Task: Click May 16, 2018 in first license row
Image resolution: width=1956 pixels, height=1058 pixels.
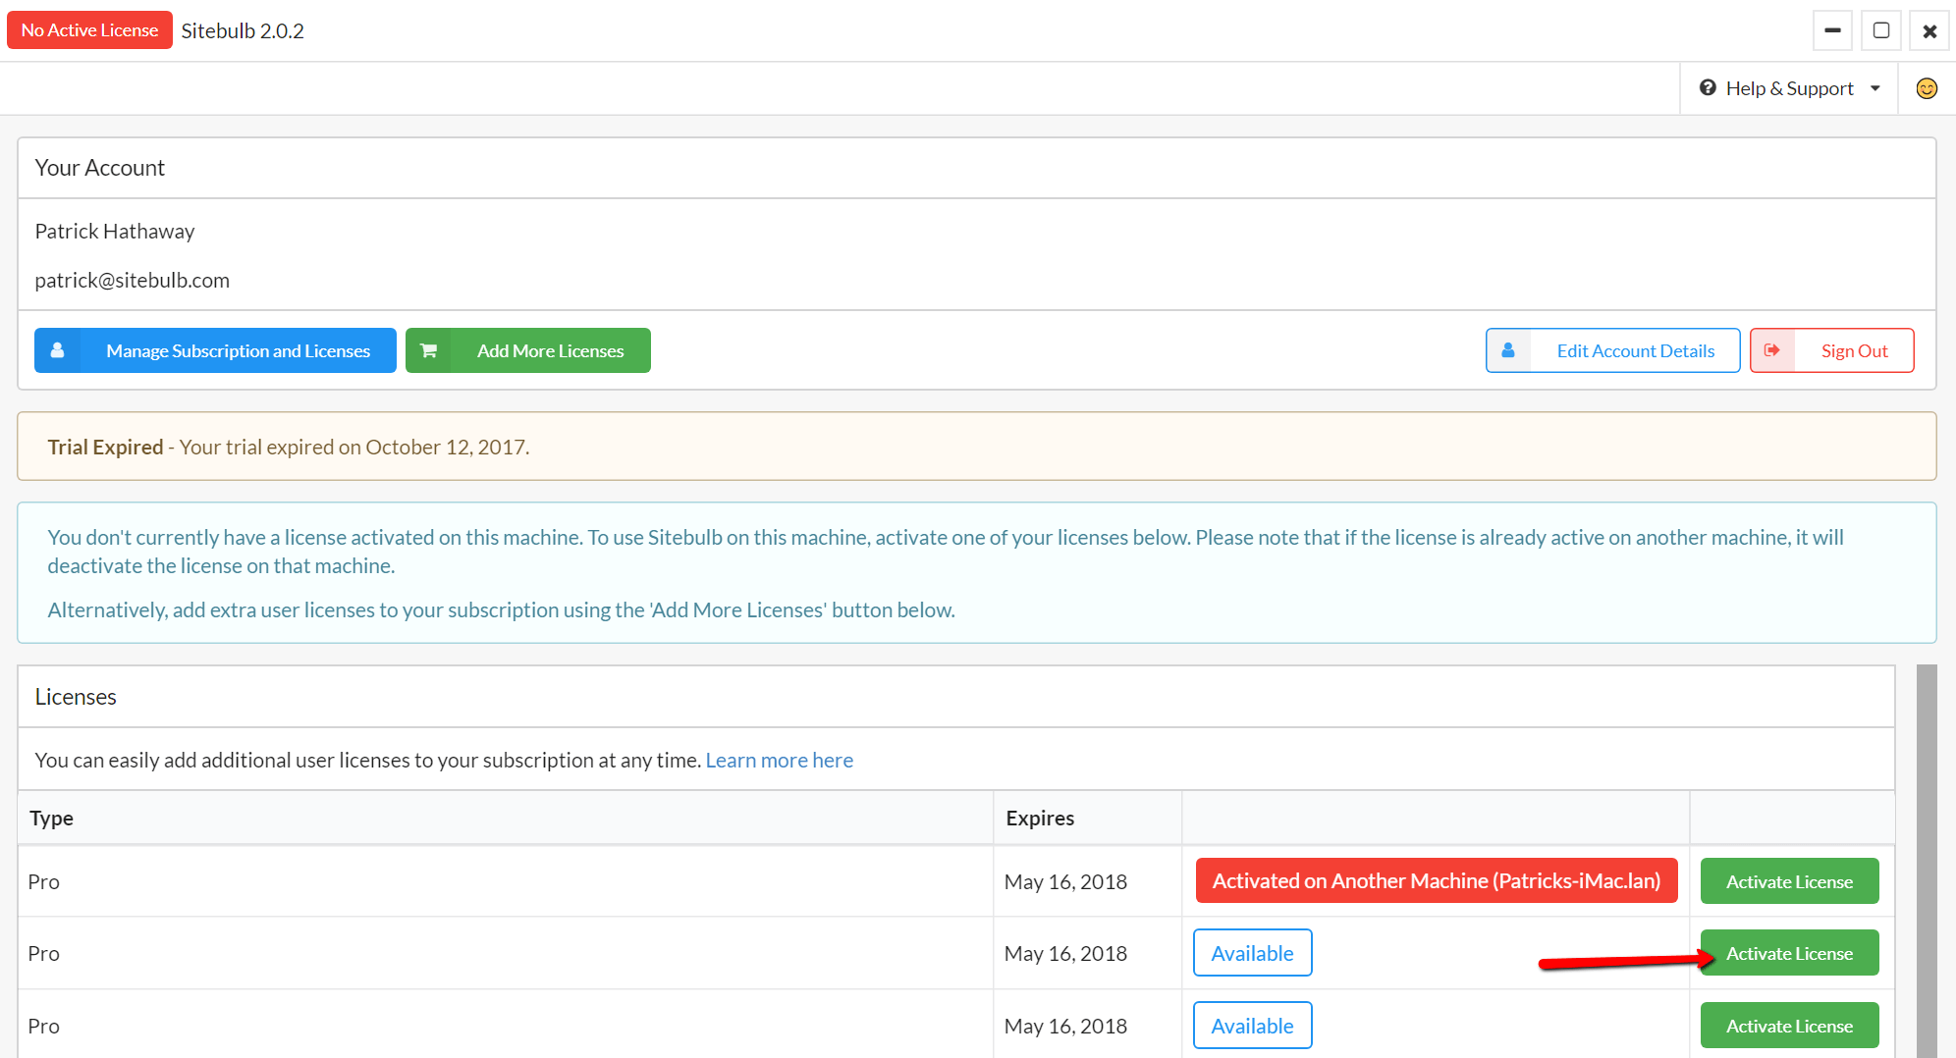Action: (1065, 881)
